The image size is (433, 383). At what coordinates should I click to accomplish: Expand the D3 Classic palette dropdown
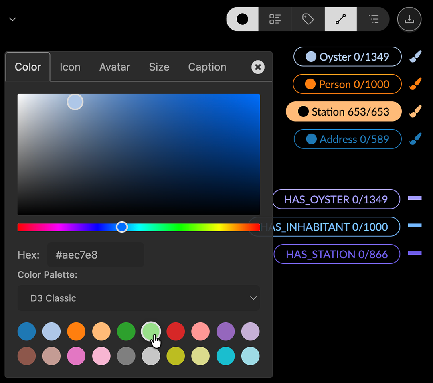click(139, 298)
